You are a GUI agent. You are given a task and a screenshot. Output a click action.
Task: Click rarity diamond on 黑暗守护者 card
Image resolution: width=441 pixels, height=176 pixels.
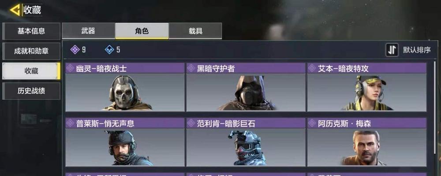click(191, 68)
